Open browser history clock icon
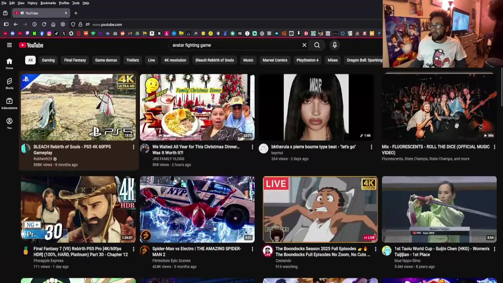The height and width of the screenshot is (283, 503). [35, 24]
